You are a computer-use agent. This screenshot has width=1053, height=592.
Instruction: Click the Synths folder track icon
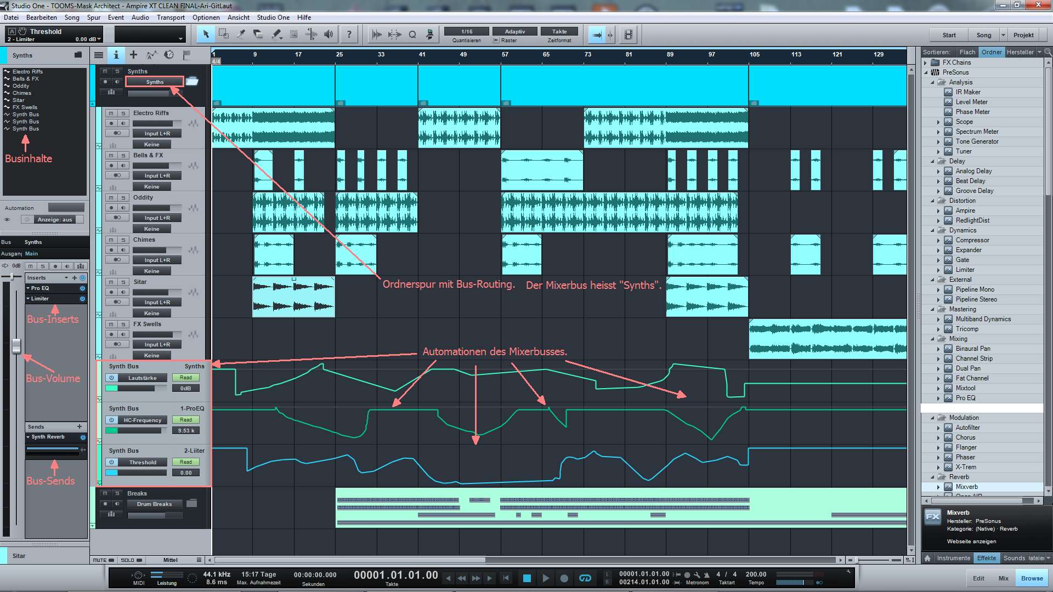tap(192, 81)
